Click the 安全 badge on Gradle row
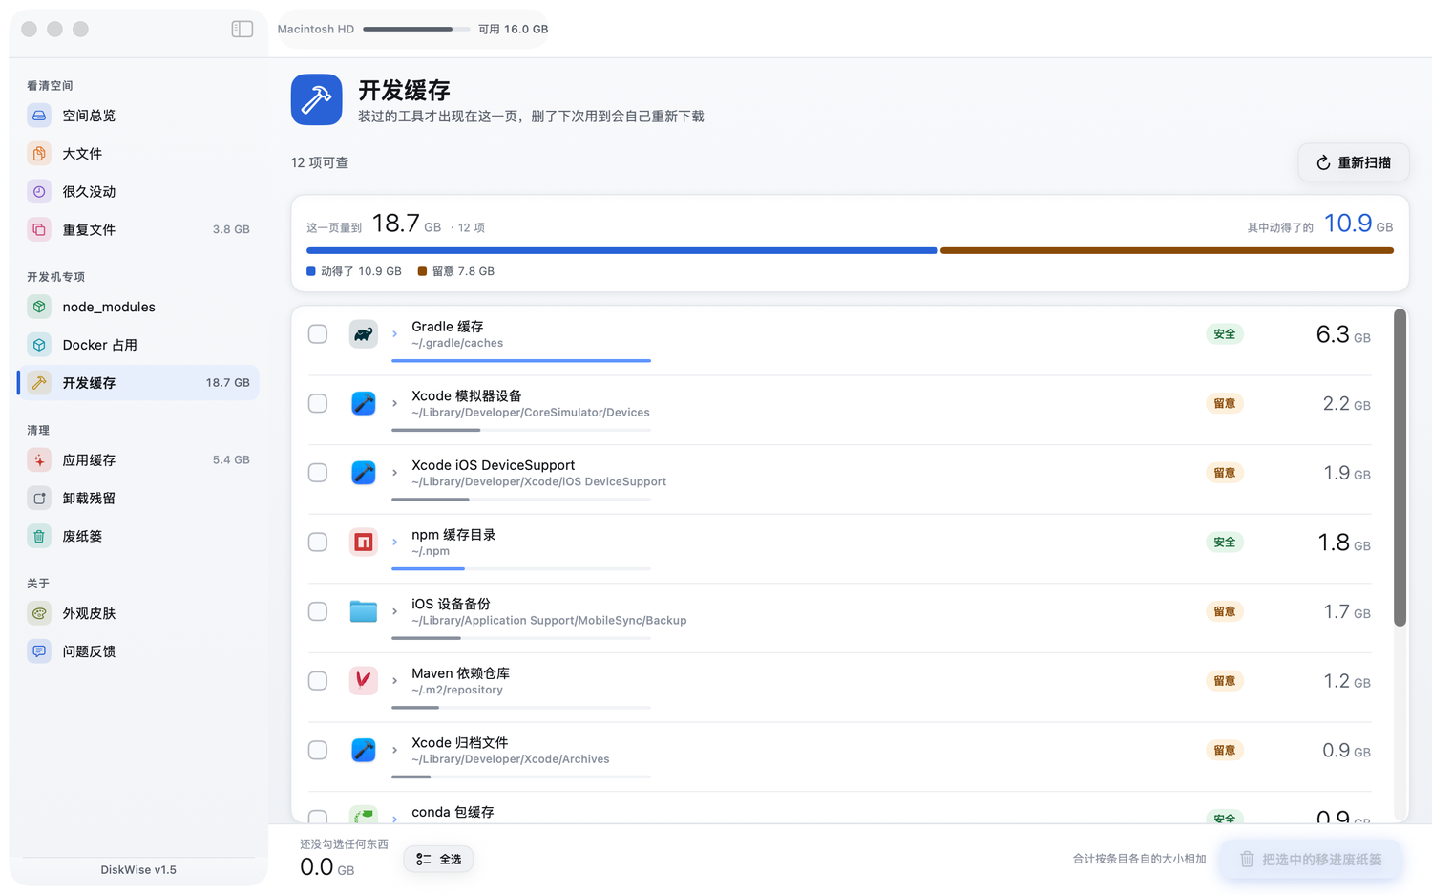Screen dimensions: 1432x895 tap(1225, 334)
